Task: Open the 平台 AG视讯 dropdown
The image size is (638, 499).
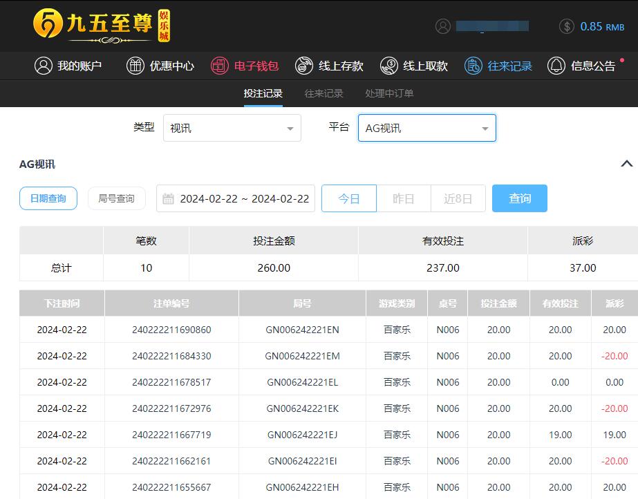Action: pos(426,128)
